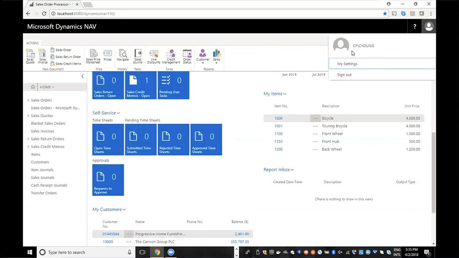The image size is (459, 258).
Task: Open Pending User Tasks tile
Action: (173, 85)
